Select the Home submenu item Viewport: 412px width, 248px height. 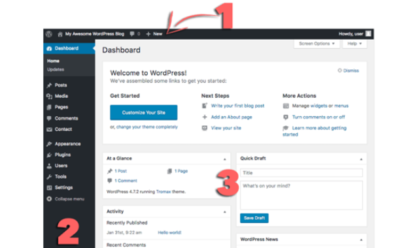tap(54, 61)
